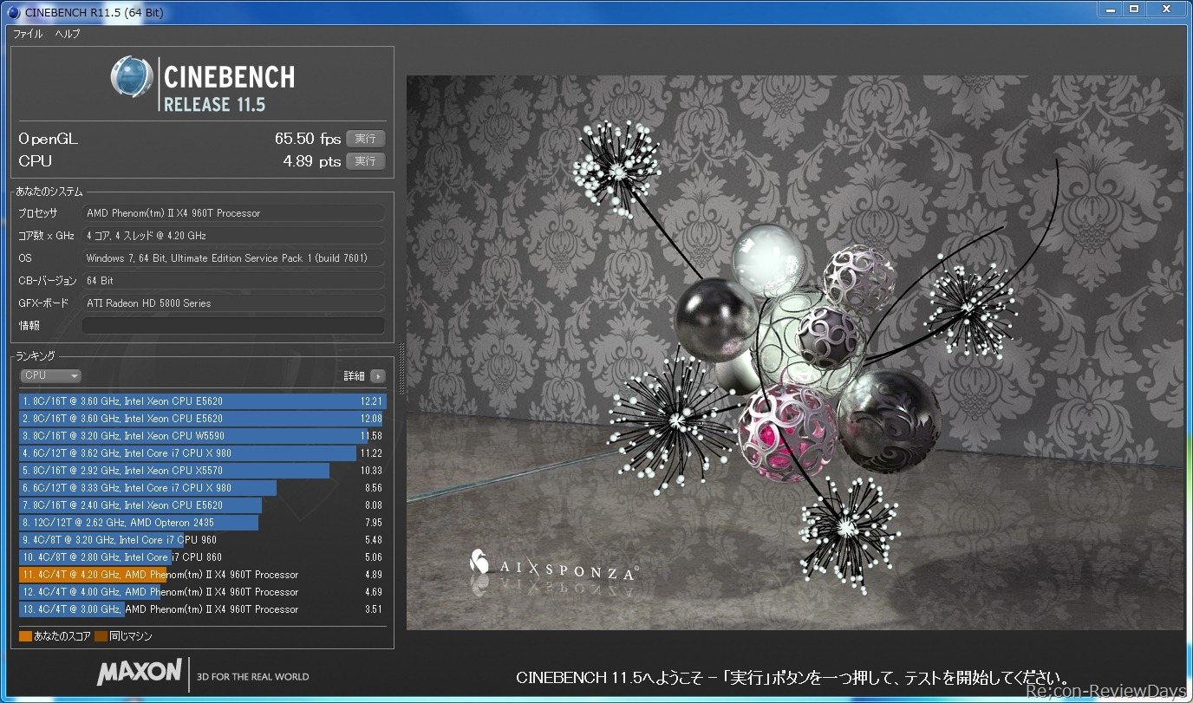Click the CPU score 4.89 pts beside 実行
Viewport: 1193px width, 703px height.
point(312,161)
